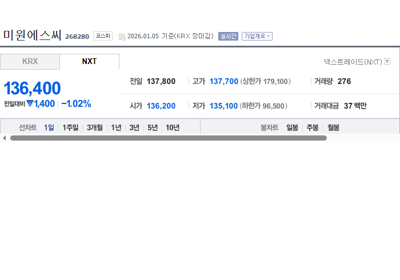Image resolution: width=400 pixels, height=280 pixels.
Task: Click the stock name 미원에스씨
Action: coord(32,35)
